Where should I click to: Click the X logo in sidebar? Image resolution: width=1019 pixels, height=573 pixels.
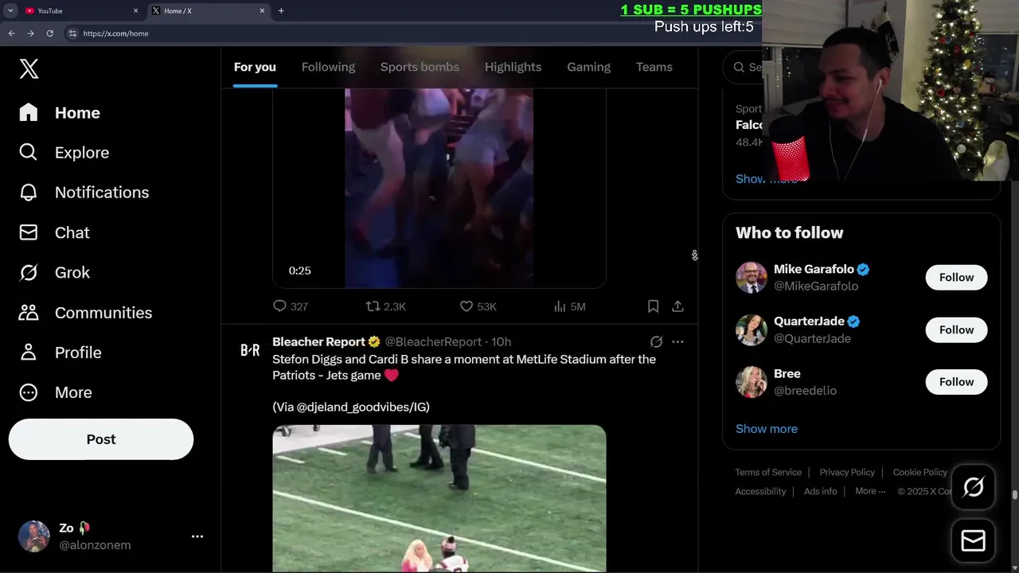(29, 68)
